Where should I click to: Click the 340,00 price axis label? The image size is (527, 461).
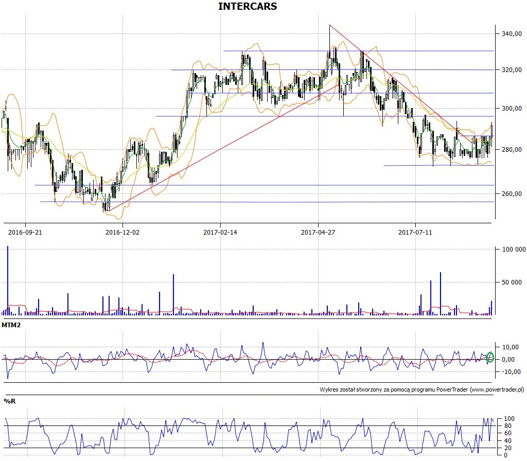point(512,33)
